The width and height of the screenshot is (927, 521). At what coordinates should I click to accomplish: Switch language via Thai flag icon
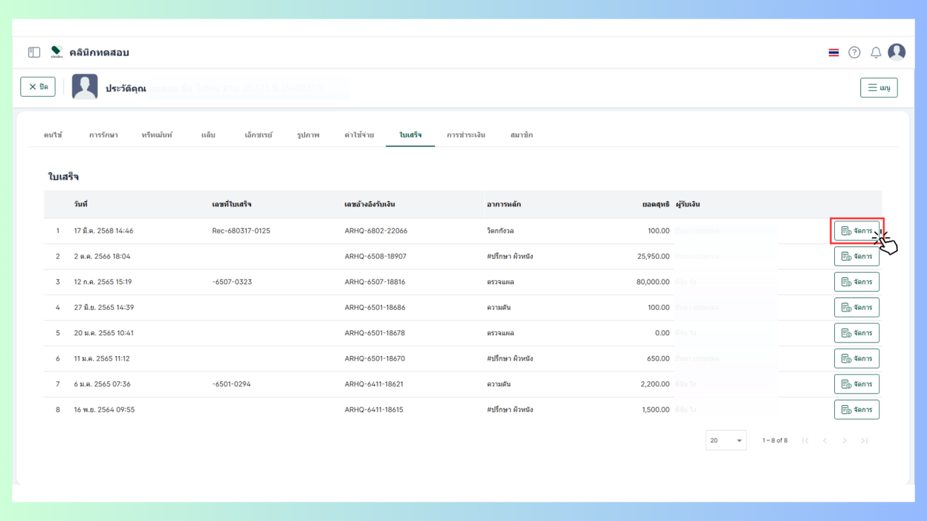point(834,52)
